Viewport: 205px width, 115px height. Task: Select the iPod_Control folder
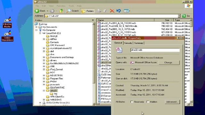point(56,69)
